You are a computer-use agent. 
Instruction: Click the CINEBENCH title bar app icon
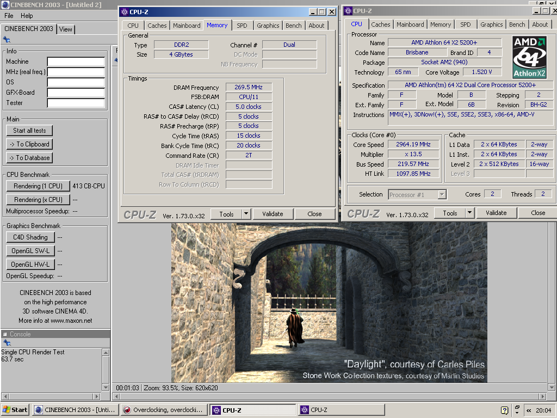[5, 4]
